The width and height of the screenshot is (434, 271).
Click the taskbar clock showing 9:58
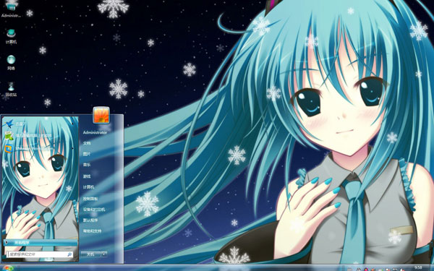[418, 267]
